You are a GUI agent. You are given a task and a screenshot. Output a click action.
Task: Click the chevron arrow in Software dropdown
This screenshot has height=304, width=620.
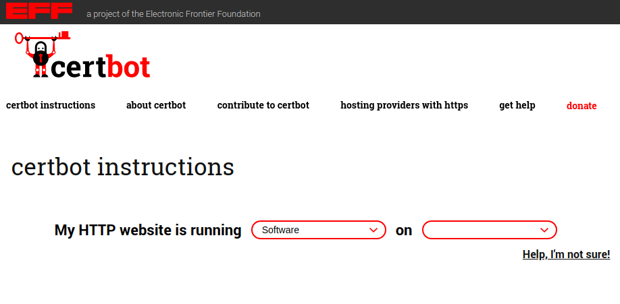[x=373, y=230]
